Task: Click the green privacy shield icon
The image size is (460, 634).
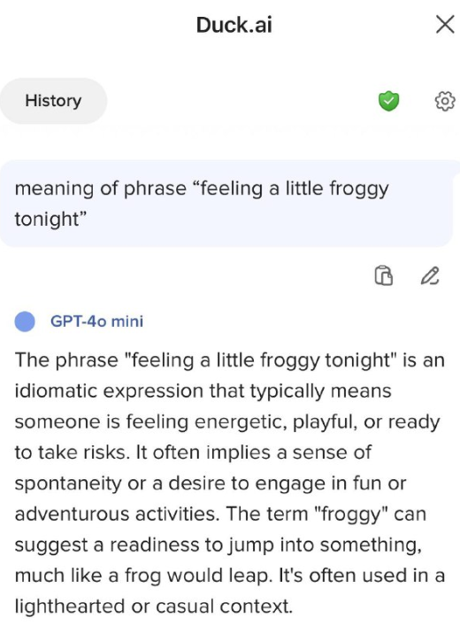Action: (x=388, y=101)
